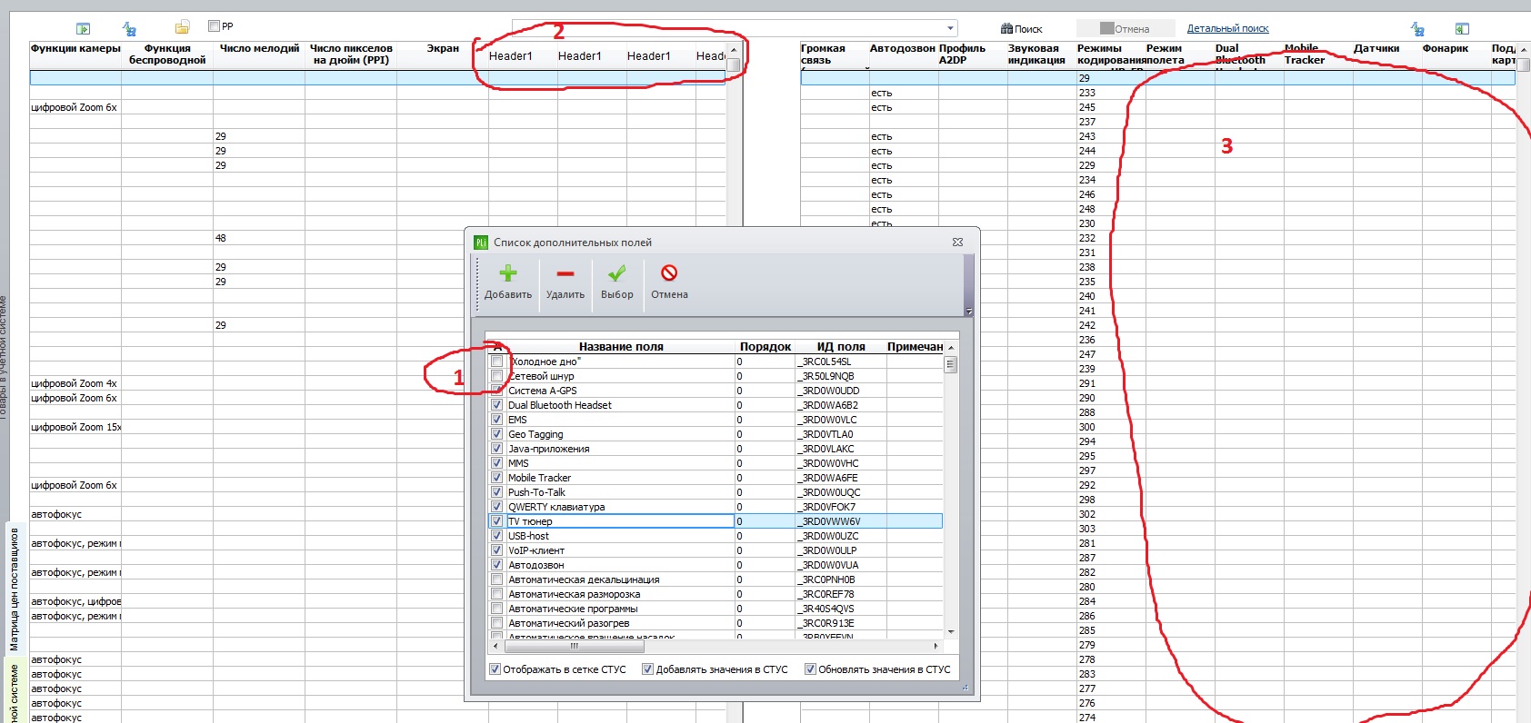Screen dimensions: 1531x723
Task: Open the Матрица цен поставщиков side tab
Action: click(14, 589)
